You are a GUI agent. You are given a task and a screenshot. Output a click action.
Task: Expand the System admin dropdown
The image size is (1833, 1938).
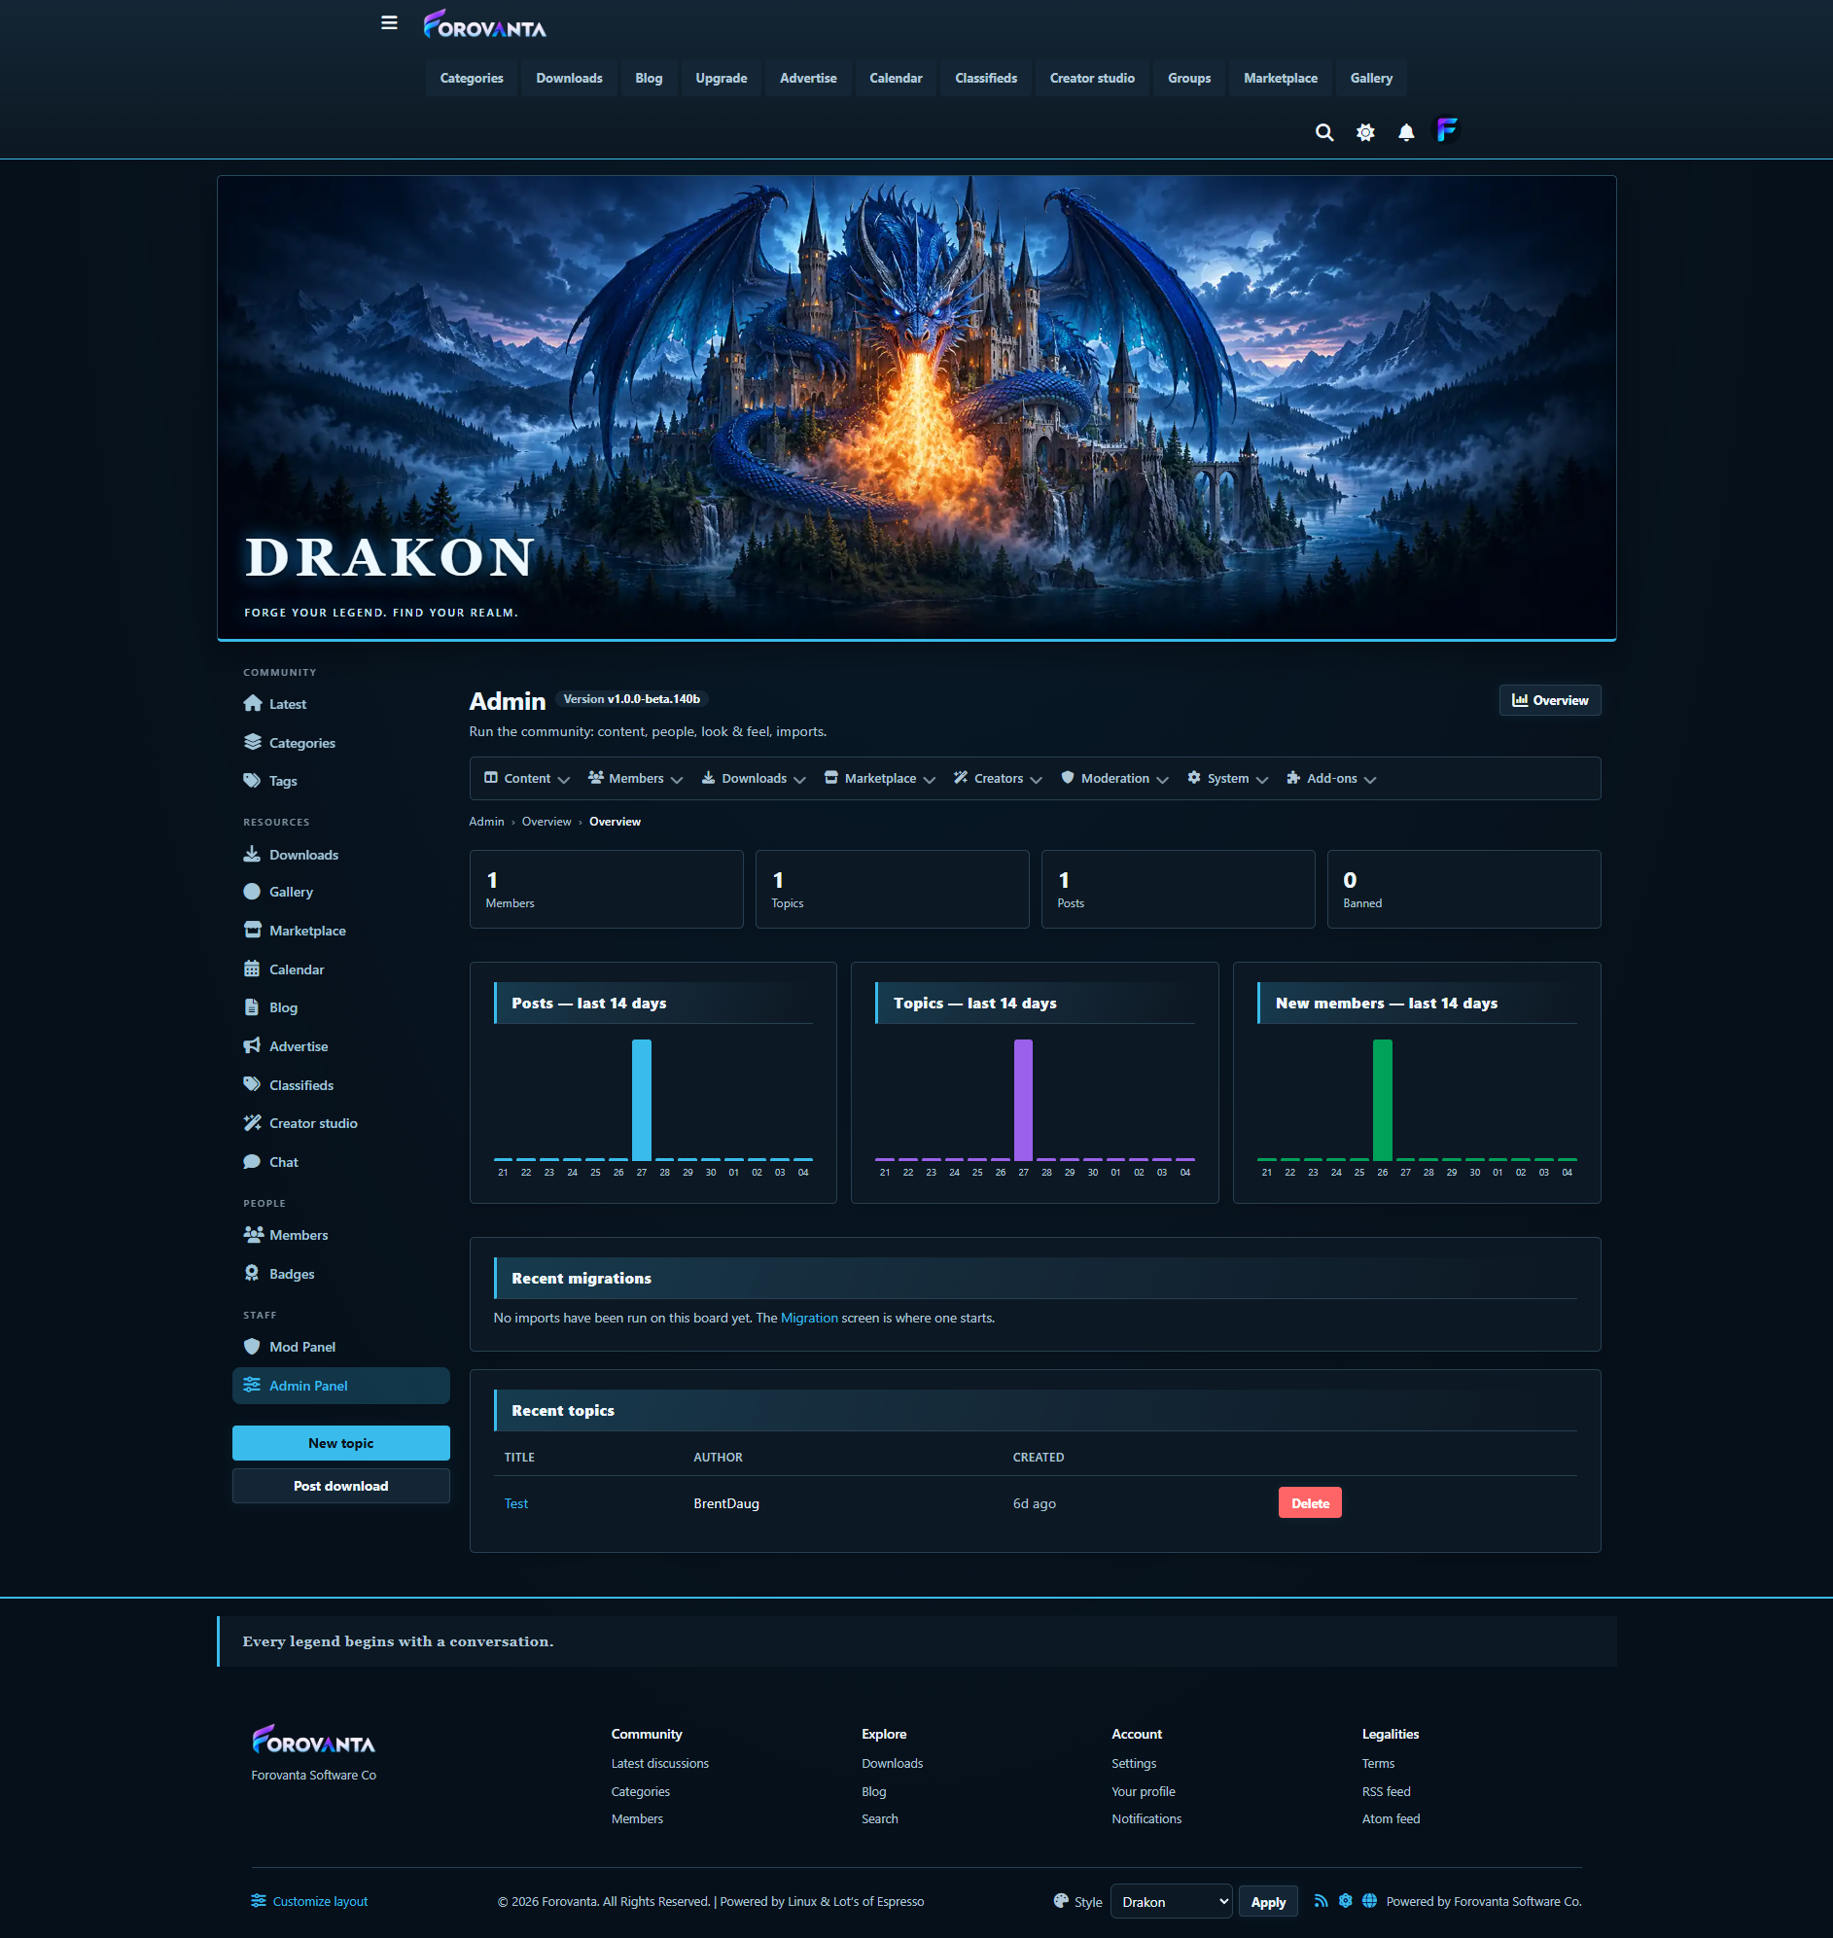tap(1228, 779)
